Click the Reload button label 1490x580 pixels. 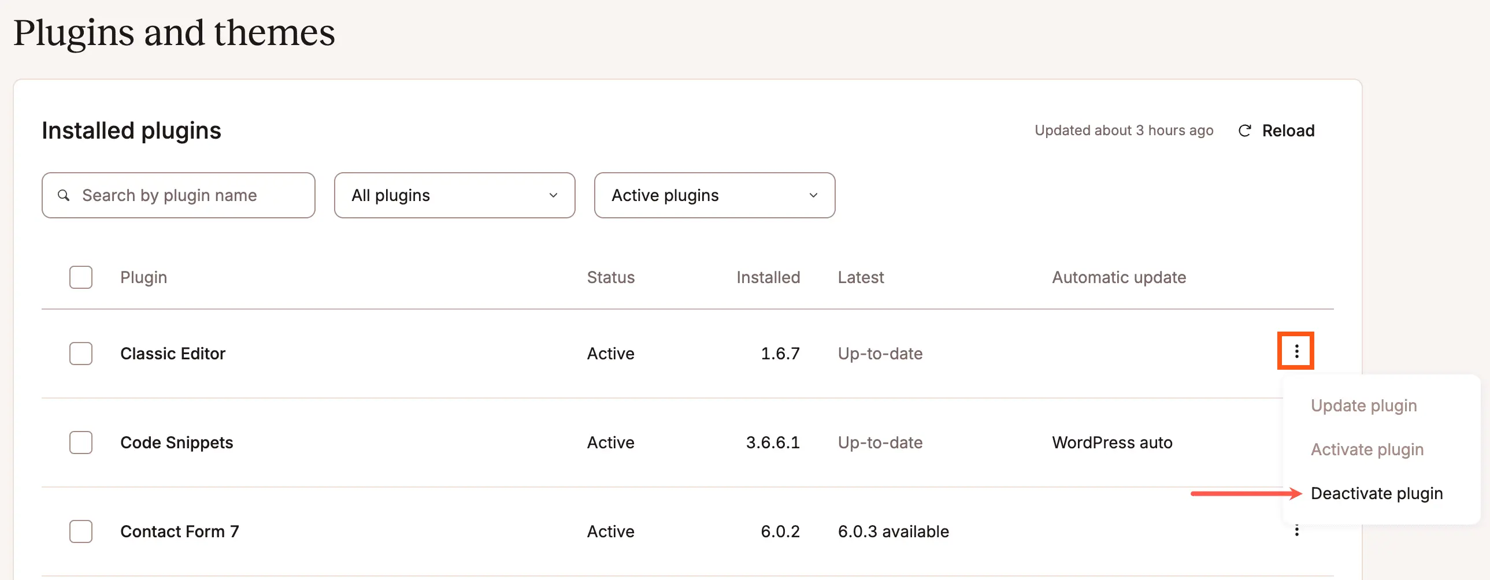[x=1288, y=131]
